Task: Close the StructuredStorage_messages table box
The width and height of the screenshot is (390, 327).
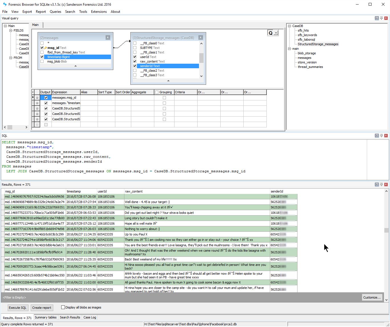Action: pos(200,38)
